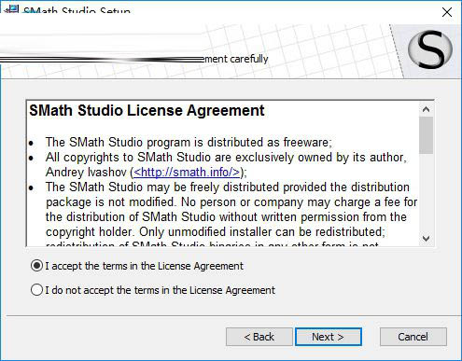Click the license text scrollbar thumb
462x361 pixels.
[426, 135]
